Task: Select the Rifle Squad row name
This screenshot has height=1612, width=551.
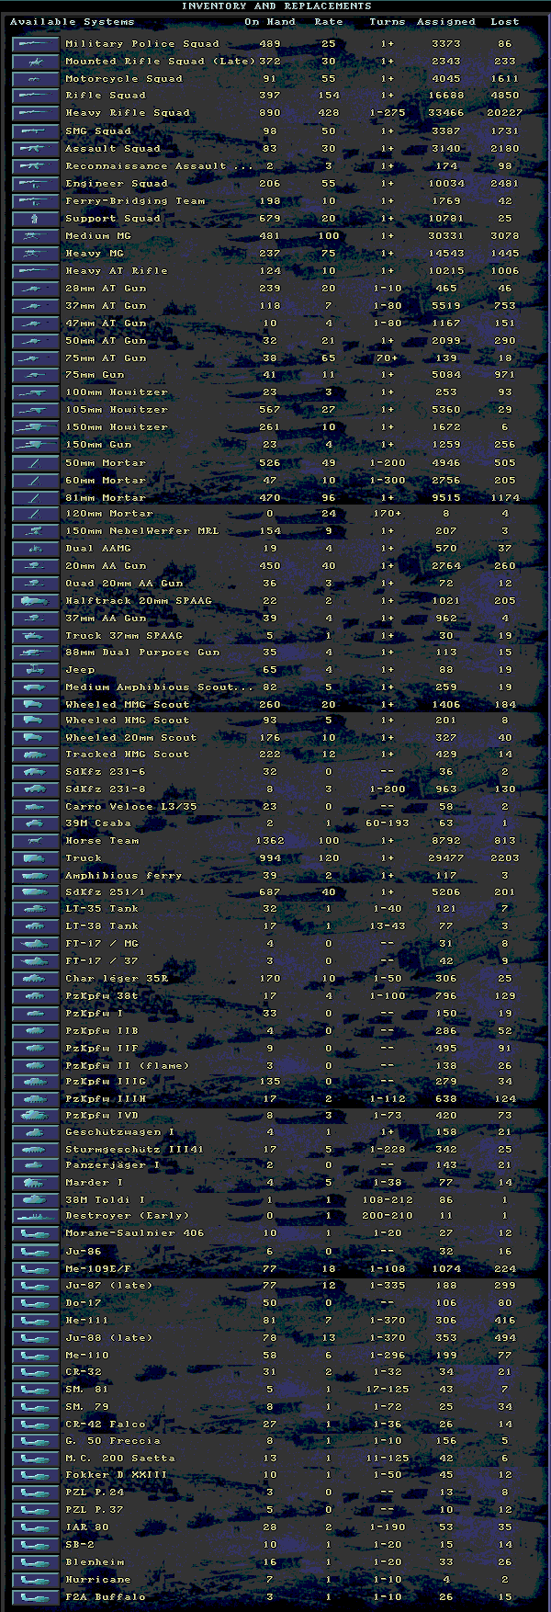Action: [106, 96]
